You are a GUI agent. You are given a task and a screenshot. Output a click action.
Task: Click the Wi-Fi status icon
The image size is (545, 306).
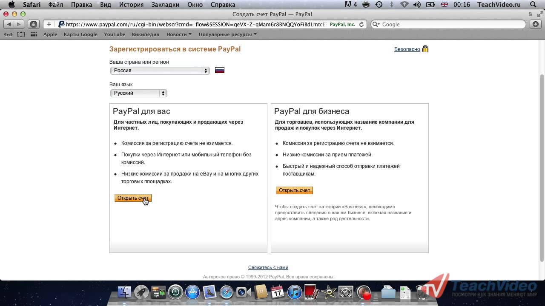405,5
